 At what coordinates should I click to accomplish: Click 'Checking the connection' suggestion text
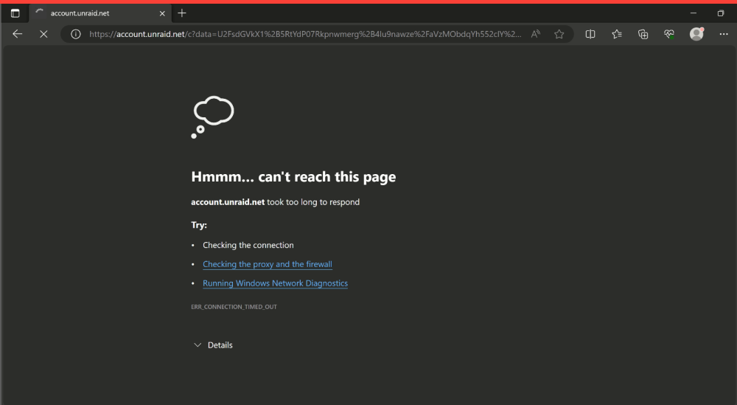[248, 245]
